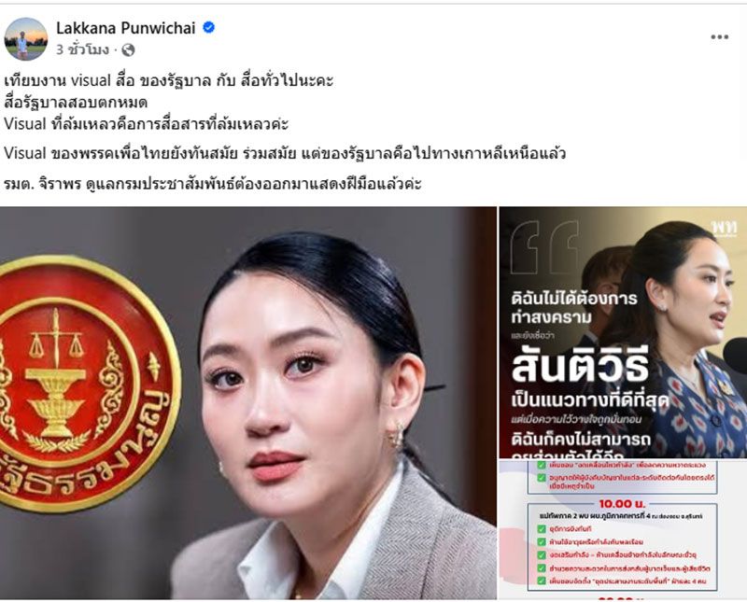Image resolution: width=747 pixels, height=602 pixels.
Task: Open Lakkana Punwichai's profile picture
Action: (x=26, y=39)
